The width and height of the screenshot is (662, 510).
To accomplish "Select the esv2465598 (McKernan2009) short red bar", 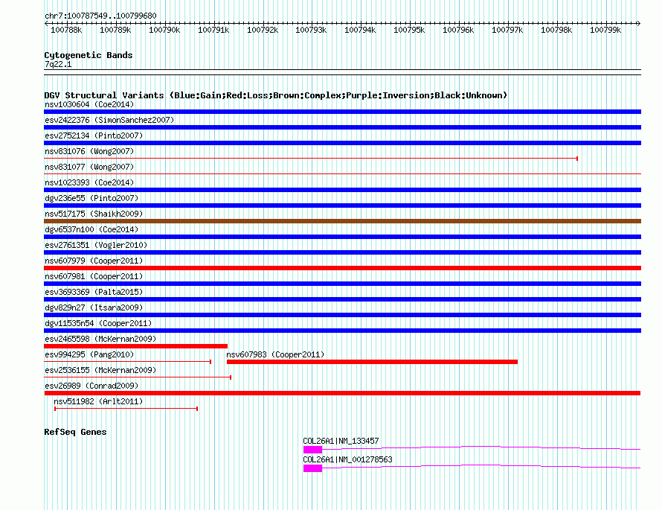I will 135,346.
